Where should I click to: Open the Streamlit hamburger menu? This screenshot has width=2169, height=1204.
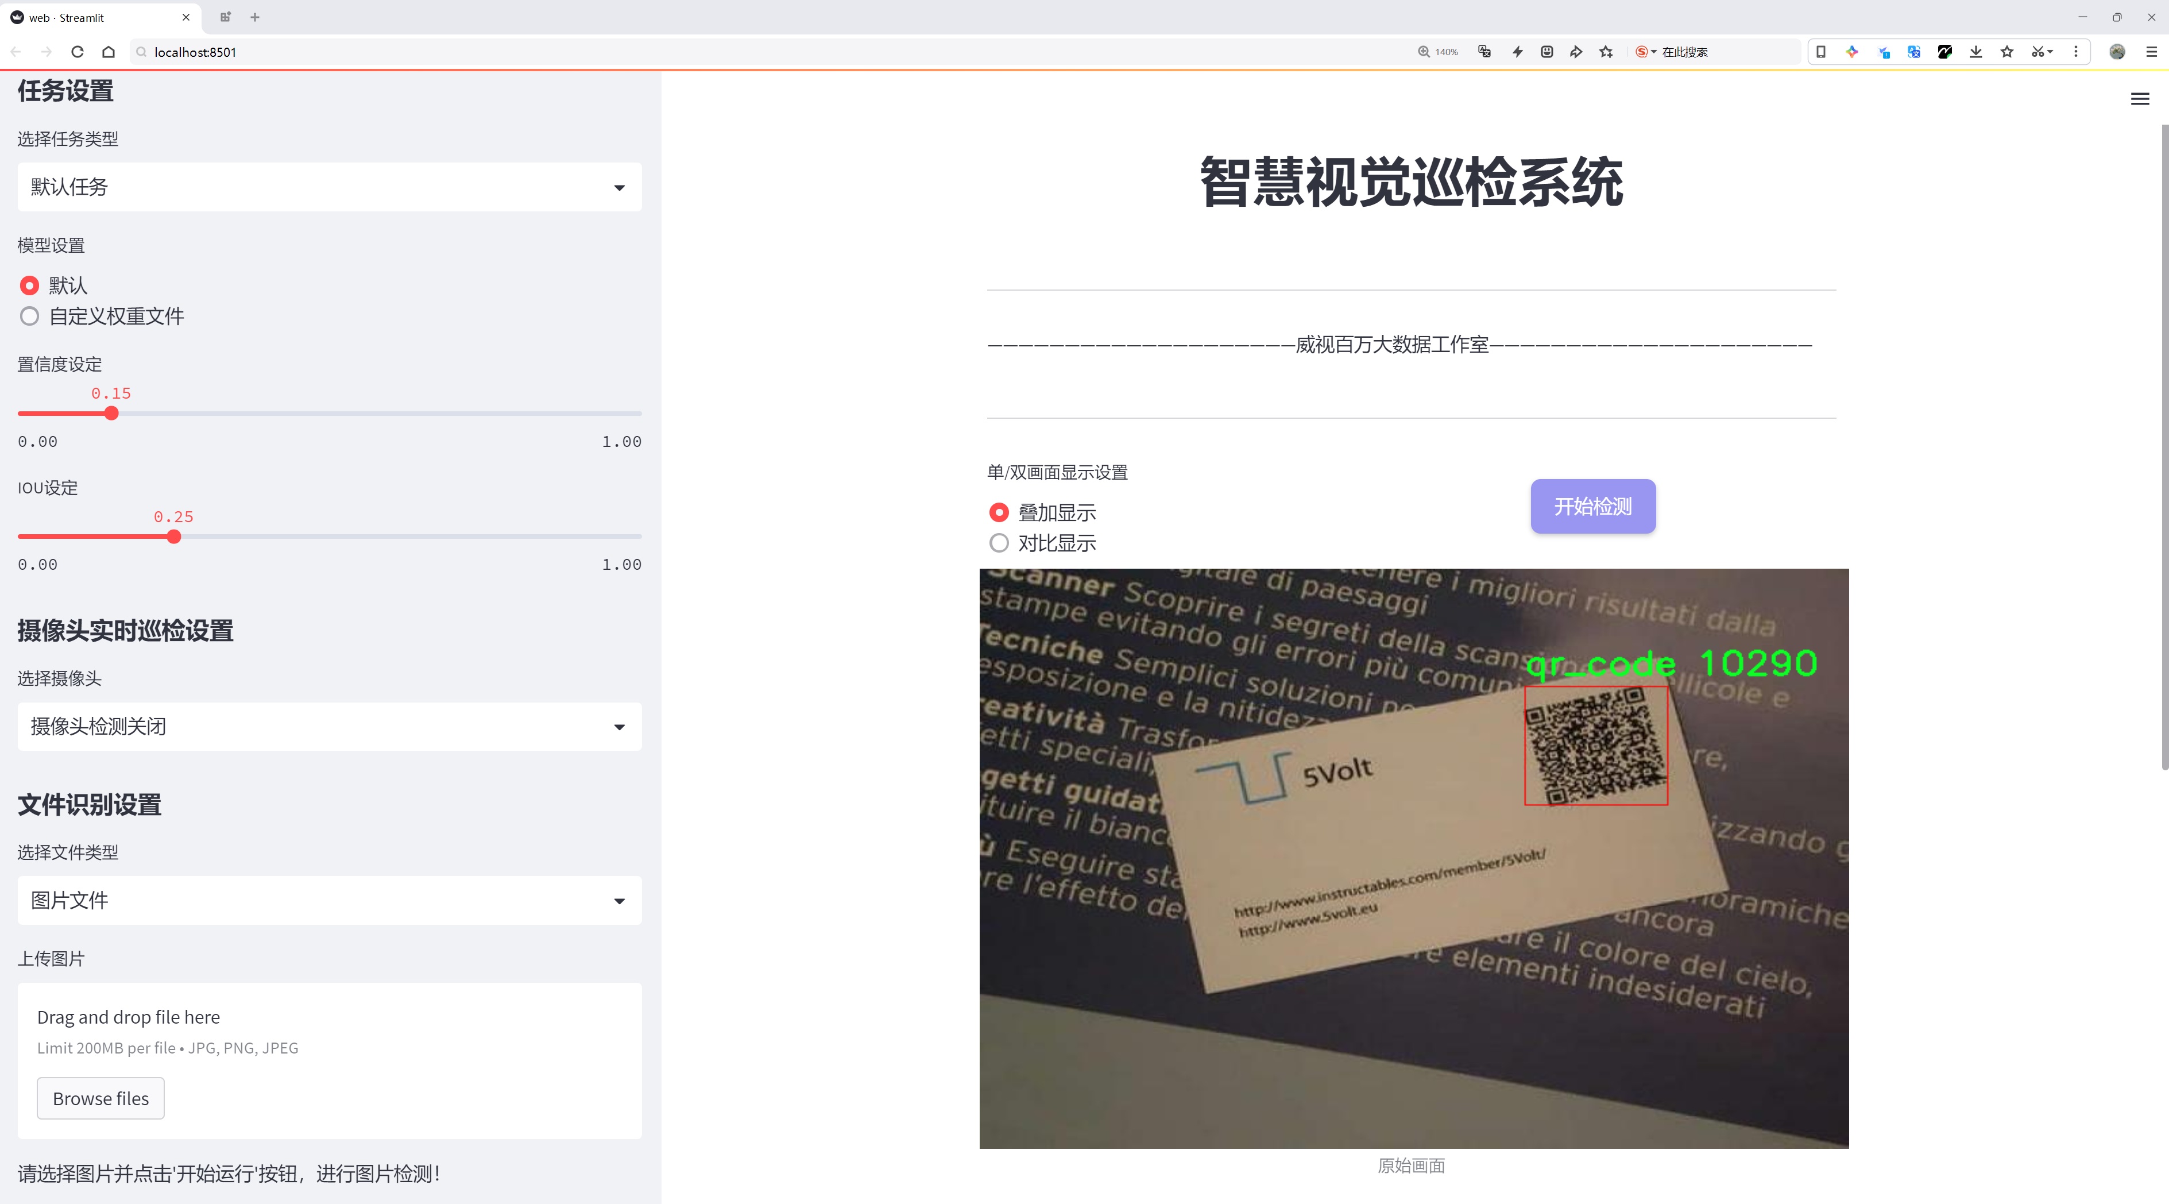pos(2140,99)
